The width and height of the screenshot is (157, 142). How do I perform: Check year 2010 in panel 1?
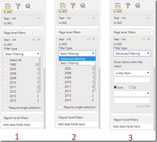click(5, 83)
